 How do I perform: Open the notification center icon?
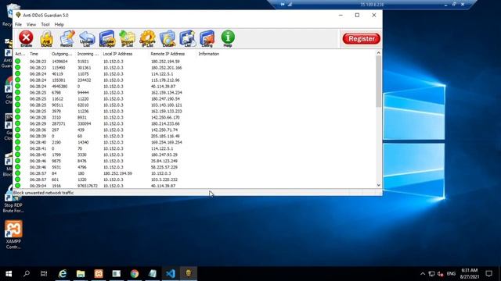488,274
